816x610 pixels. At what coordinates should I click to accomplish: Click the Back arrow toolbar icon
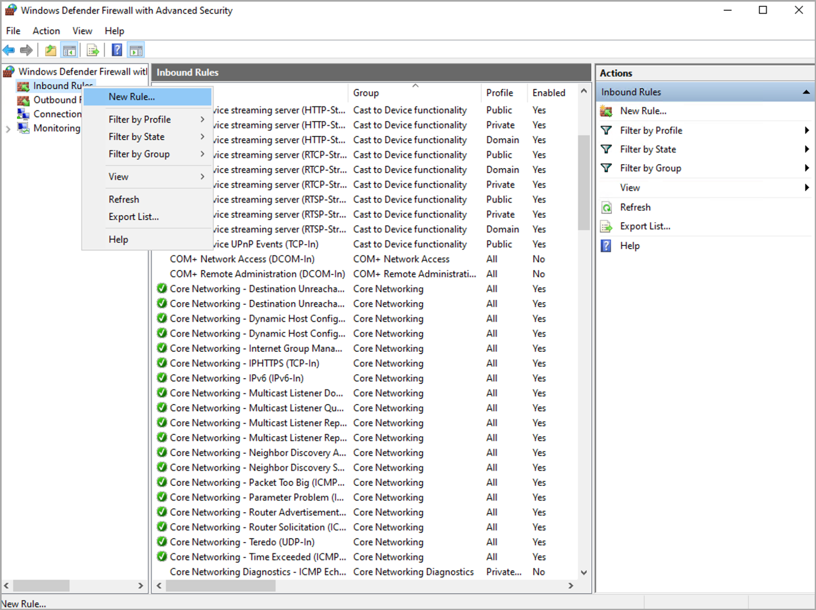(9, 51)
